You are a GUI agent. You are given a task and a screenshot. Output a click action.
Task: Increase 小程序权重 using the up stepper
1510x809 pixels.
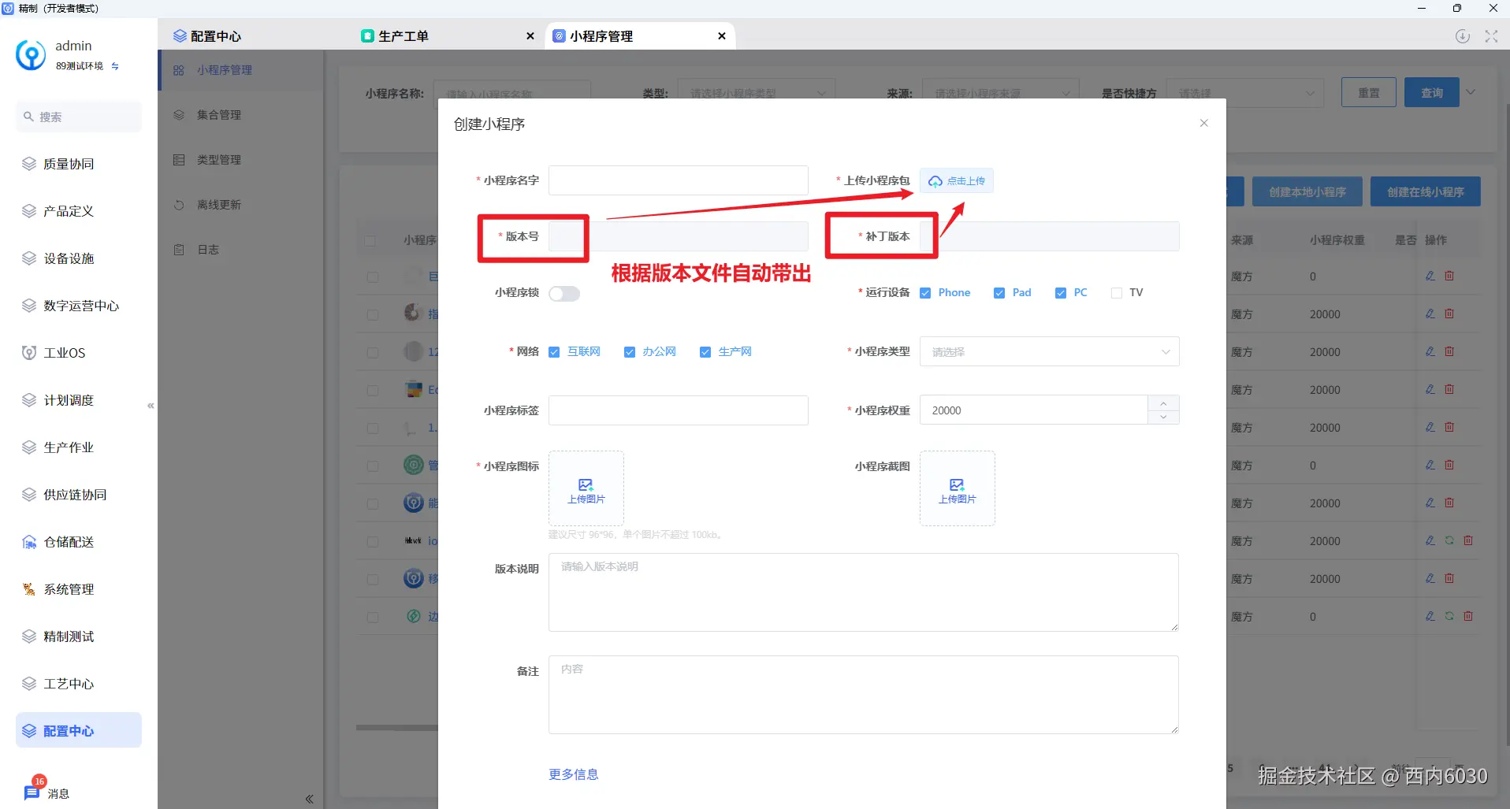[1162, 403]
